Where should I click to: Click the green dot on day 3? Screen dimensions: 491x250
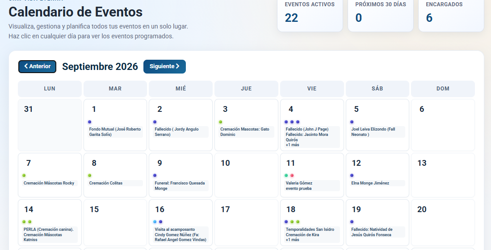pos(221,122)
